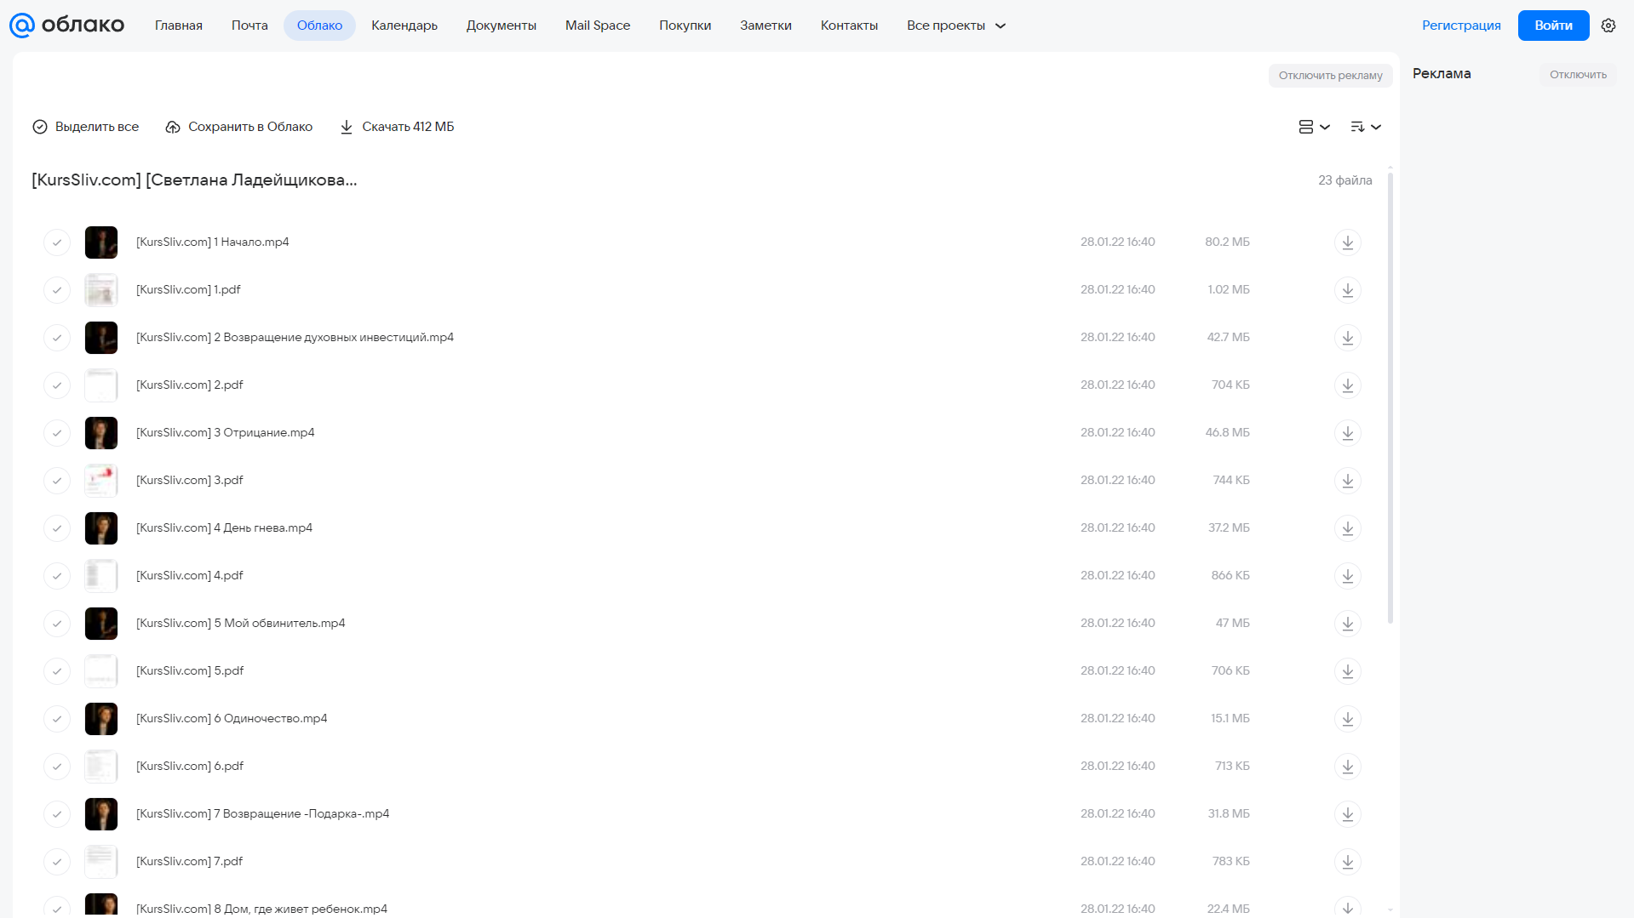Tick the checkbox beside 4 День гнева.mp4
This screenshot has width=1634, height=918.
click(x=57, y=528)
